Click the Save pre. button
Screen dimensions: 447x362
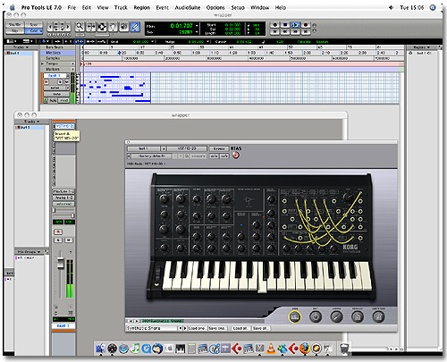click(217, 328)
